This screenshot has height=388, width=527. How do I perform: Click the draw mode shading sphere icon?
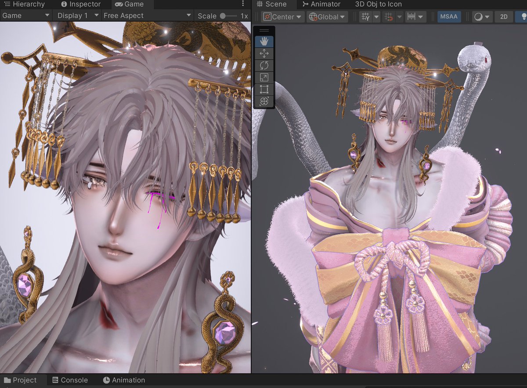[x=478, y=17]
